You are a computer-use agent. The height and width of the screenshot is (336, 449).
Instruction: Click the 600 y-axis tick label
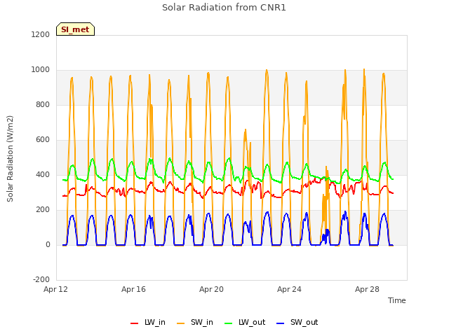point(43,140)
